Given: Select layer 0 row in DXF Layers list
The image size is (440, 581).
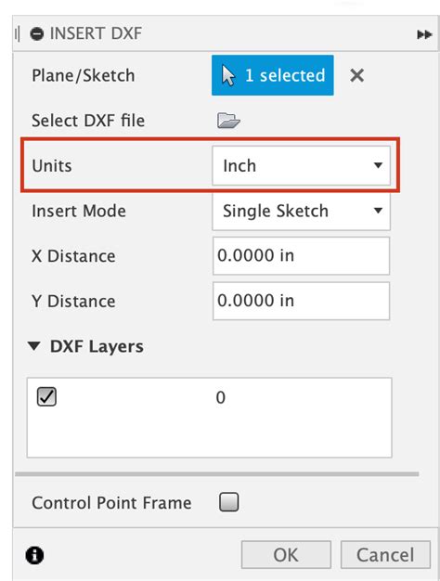Looking at the screenshot, I should (x=209, y=397).
